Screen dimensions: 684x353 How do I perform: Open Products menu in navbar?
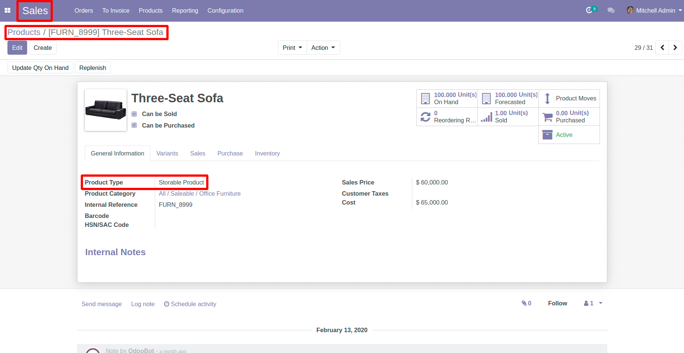(x=151, y=10)
